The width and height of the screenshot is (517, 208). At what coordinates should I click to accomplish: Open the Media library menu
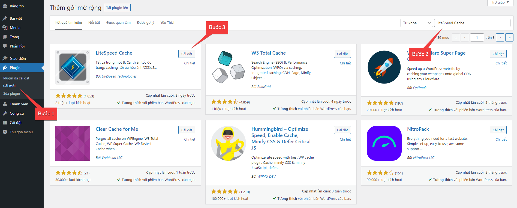[x=15, y=28]
